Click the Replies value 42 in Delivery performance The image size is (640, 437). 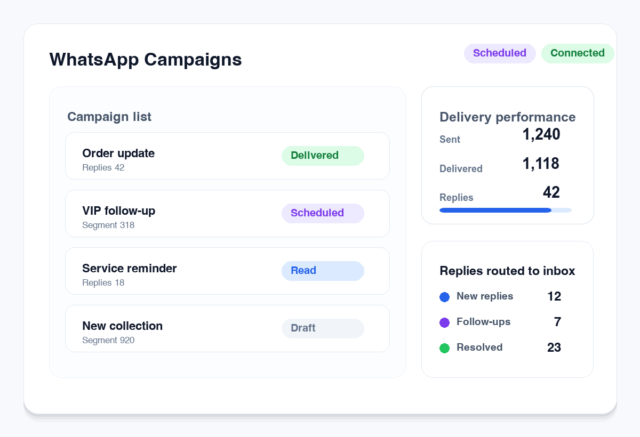tap(551, 192)
